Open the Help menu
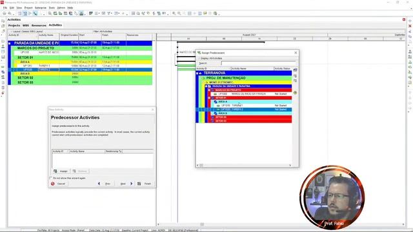The image size is (413, 232). pos(70,8)
